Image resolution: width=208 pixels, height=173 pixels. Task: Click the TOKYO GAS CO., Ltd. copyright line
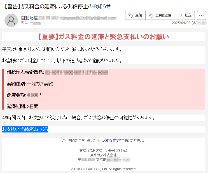104,169
